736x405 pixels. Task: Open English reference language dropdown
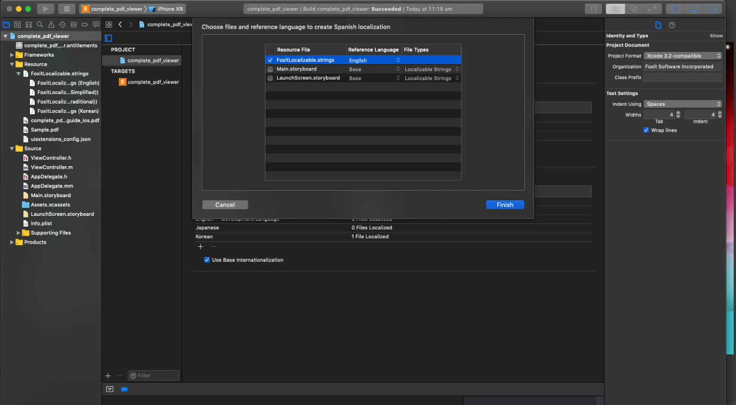click(374, 60)
